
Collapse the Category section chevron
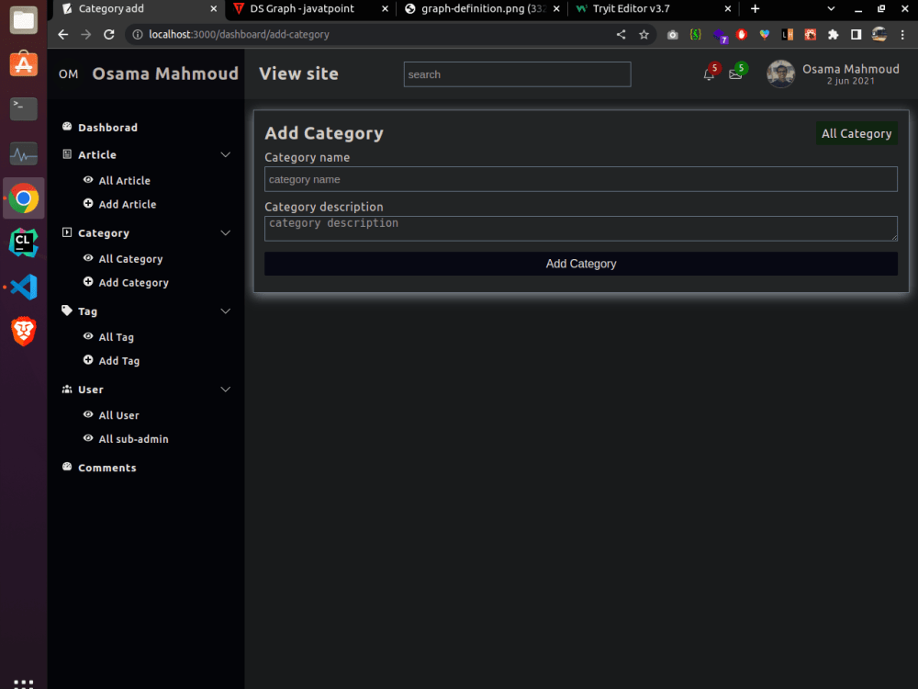click(x=226, y=232)
